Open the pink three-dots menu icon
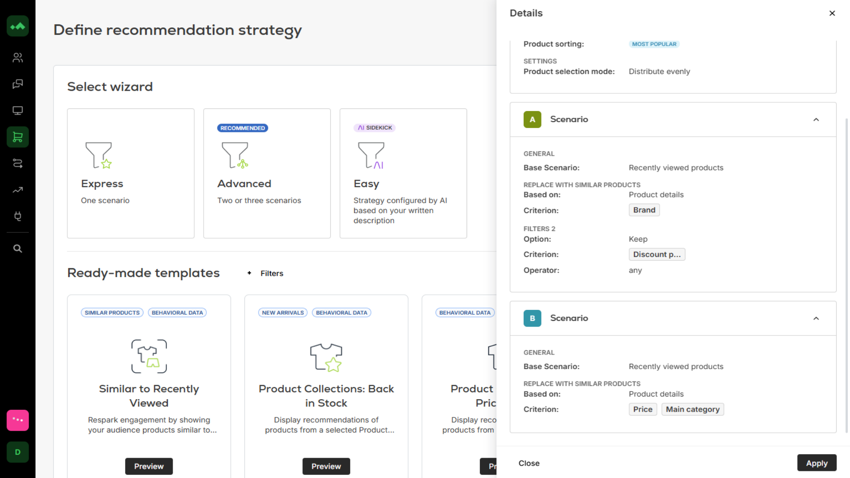The width and height of the screenshot is (850, 478). [18, 420]
